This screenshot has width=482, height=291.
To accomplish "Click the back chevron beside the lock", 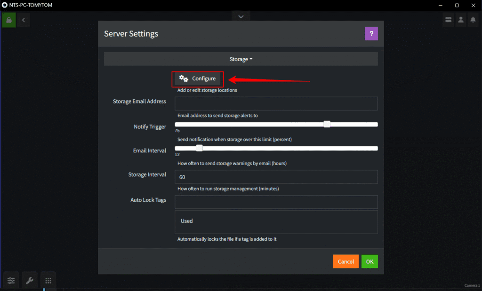I will click(x=23, y=19).
